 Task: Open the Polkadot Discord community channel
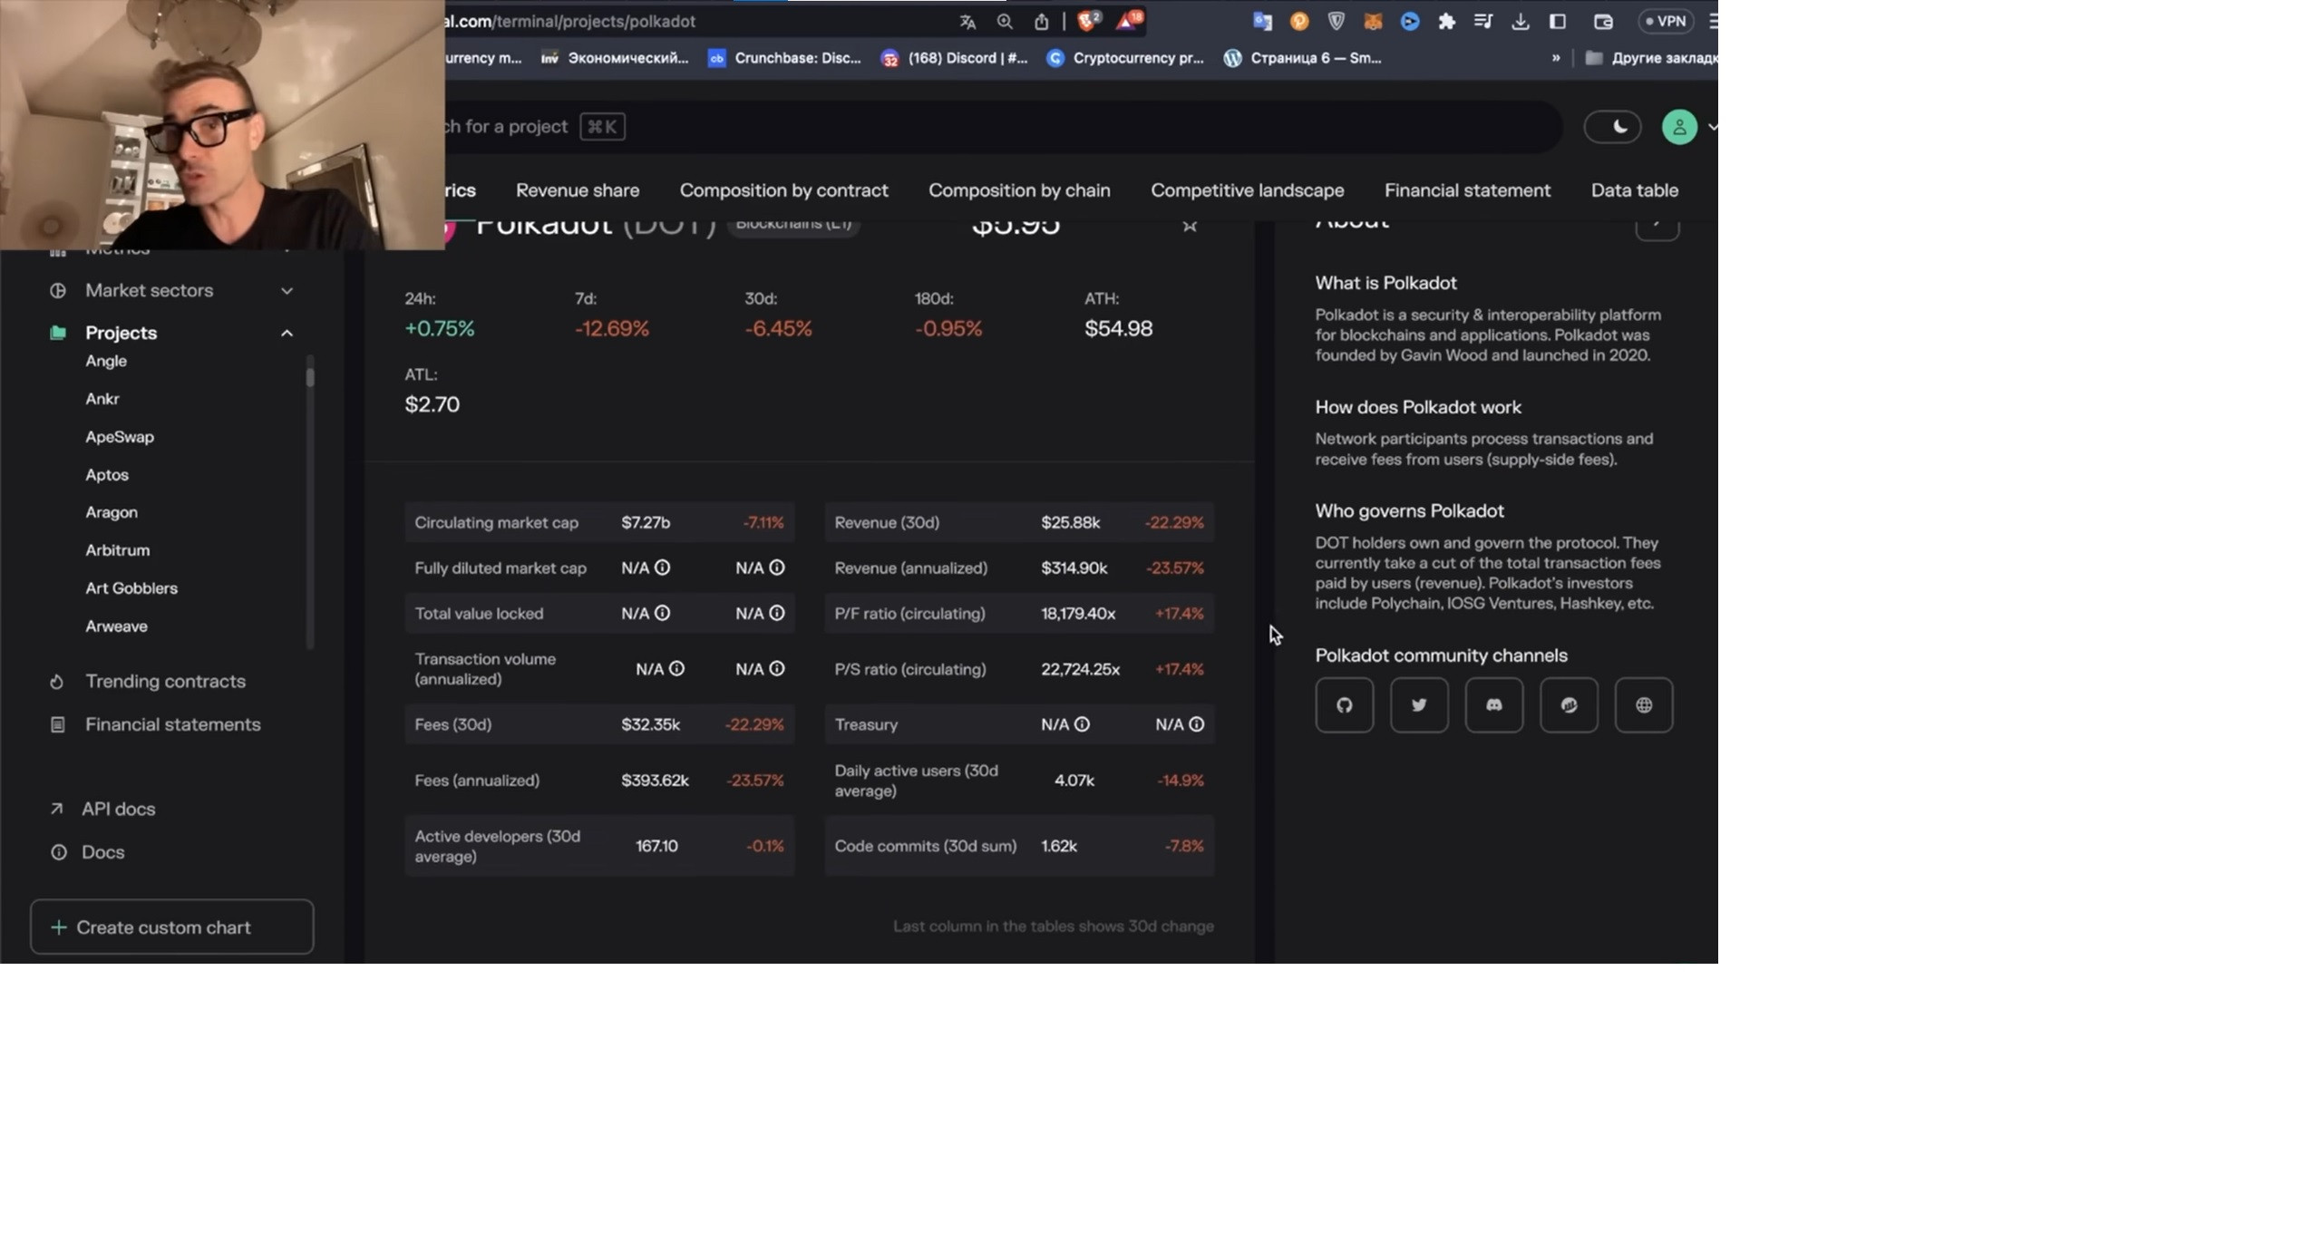point(1493,705)
